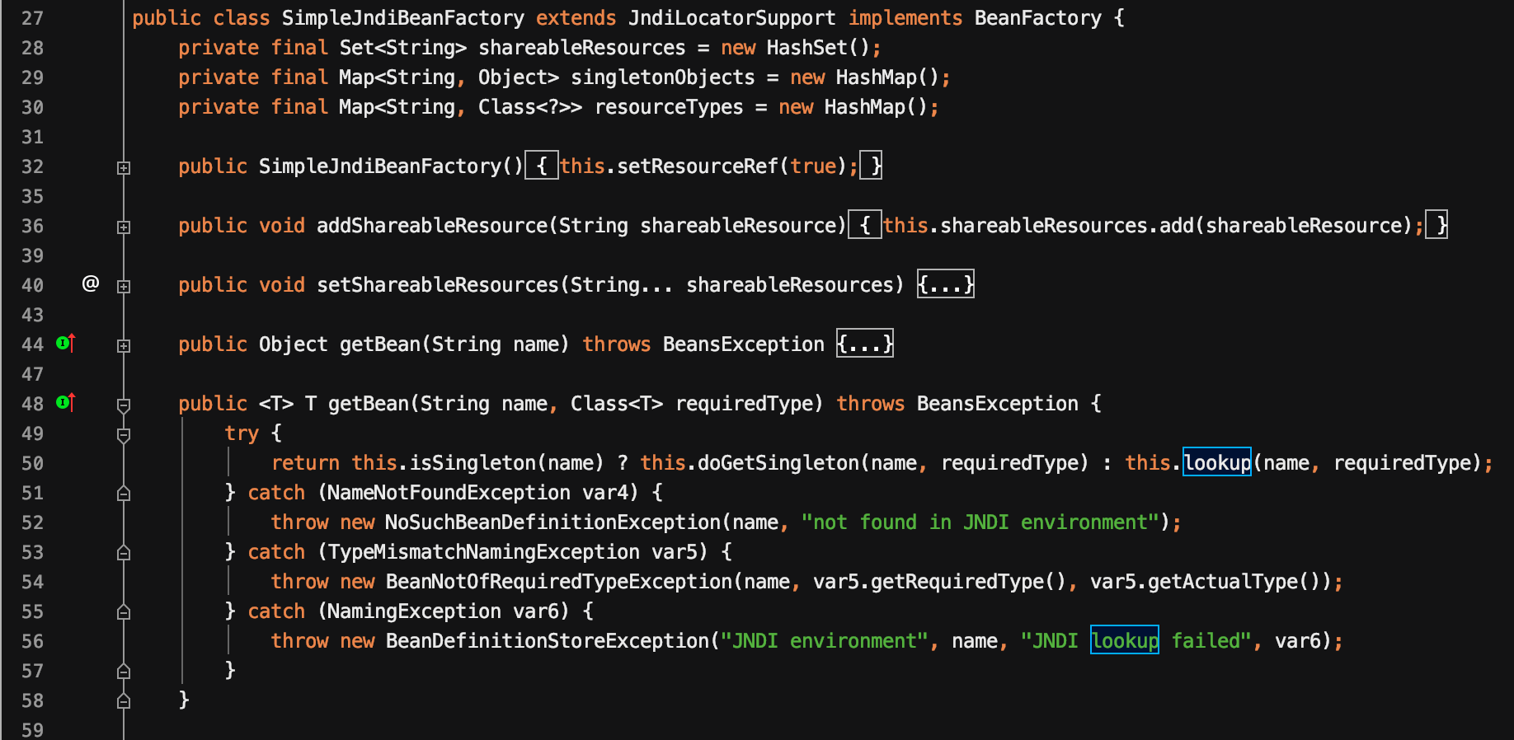Click fold end marker on line 51 catch
The image size is (1514, 740).
pos(124,494)
